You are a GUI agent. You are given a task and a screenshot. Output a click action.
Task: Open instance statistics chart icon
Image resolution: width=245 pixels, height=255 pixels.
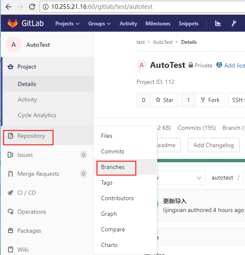pos(218,23)
